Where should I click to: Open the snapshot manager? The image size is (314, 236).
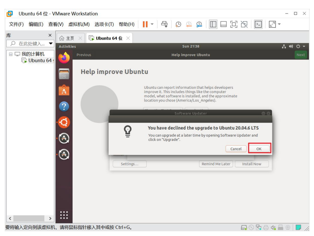[x=199, y=24]
